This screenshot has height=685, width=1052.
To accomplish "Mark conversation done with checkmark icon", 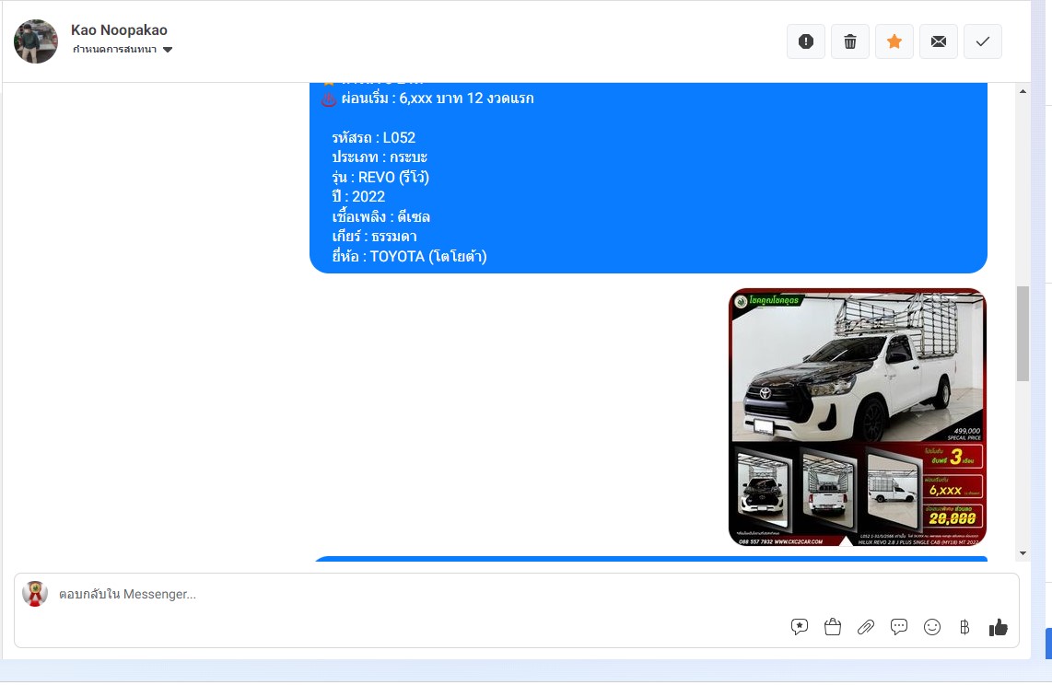I will (983, 41).
